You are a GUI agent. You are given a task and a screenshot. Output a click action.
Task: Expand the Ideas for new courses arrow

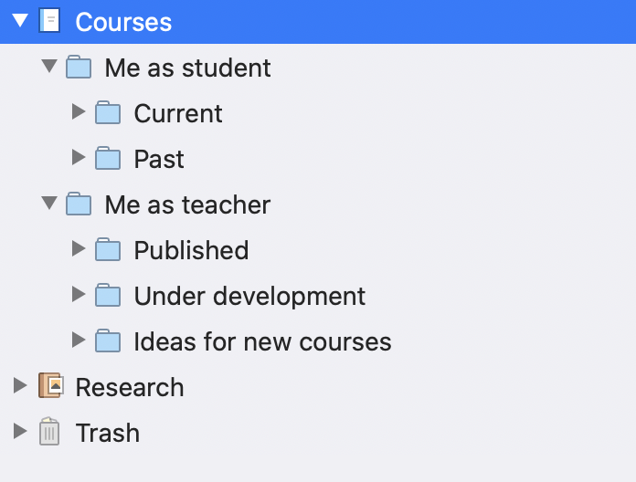tap(79, 340)
